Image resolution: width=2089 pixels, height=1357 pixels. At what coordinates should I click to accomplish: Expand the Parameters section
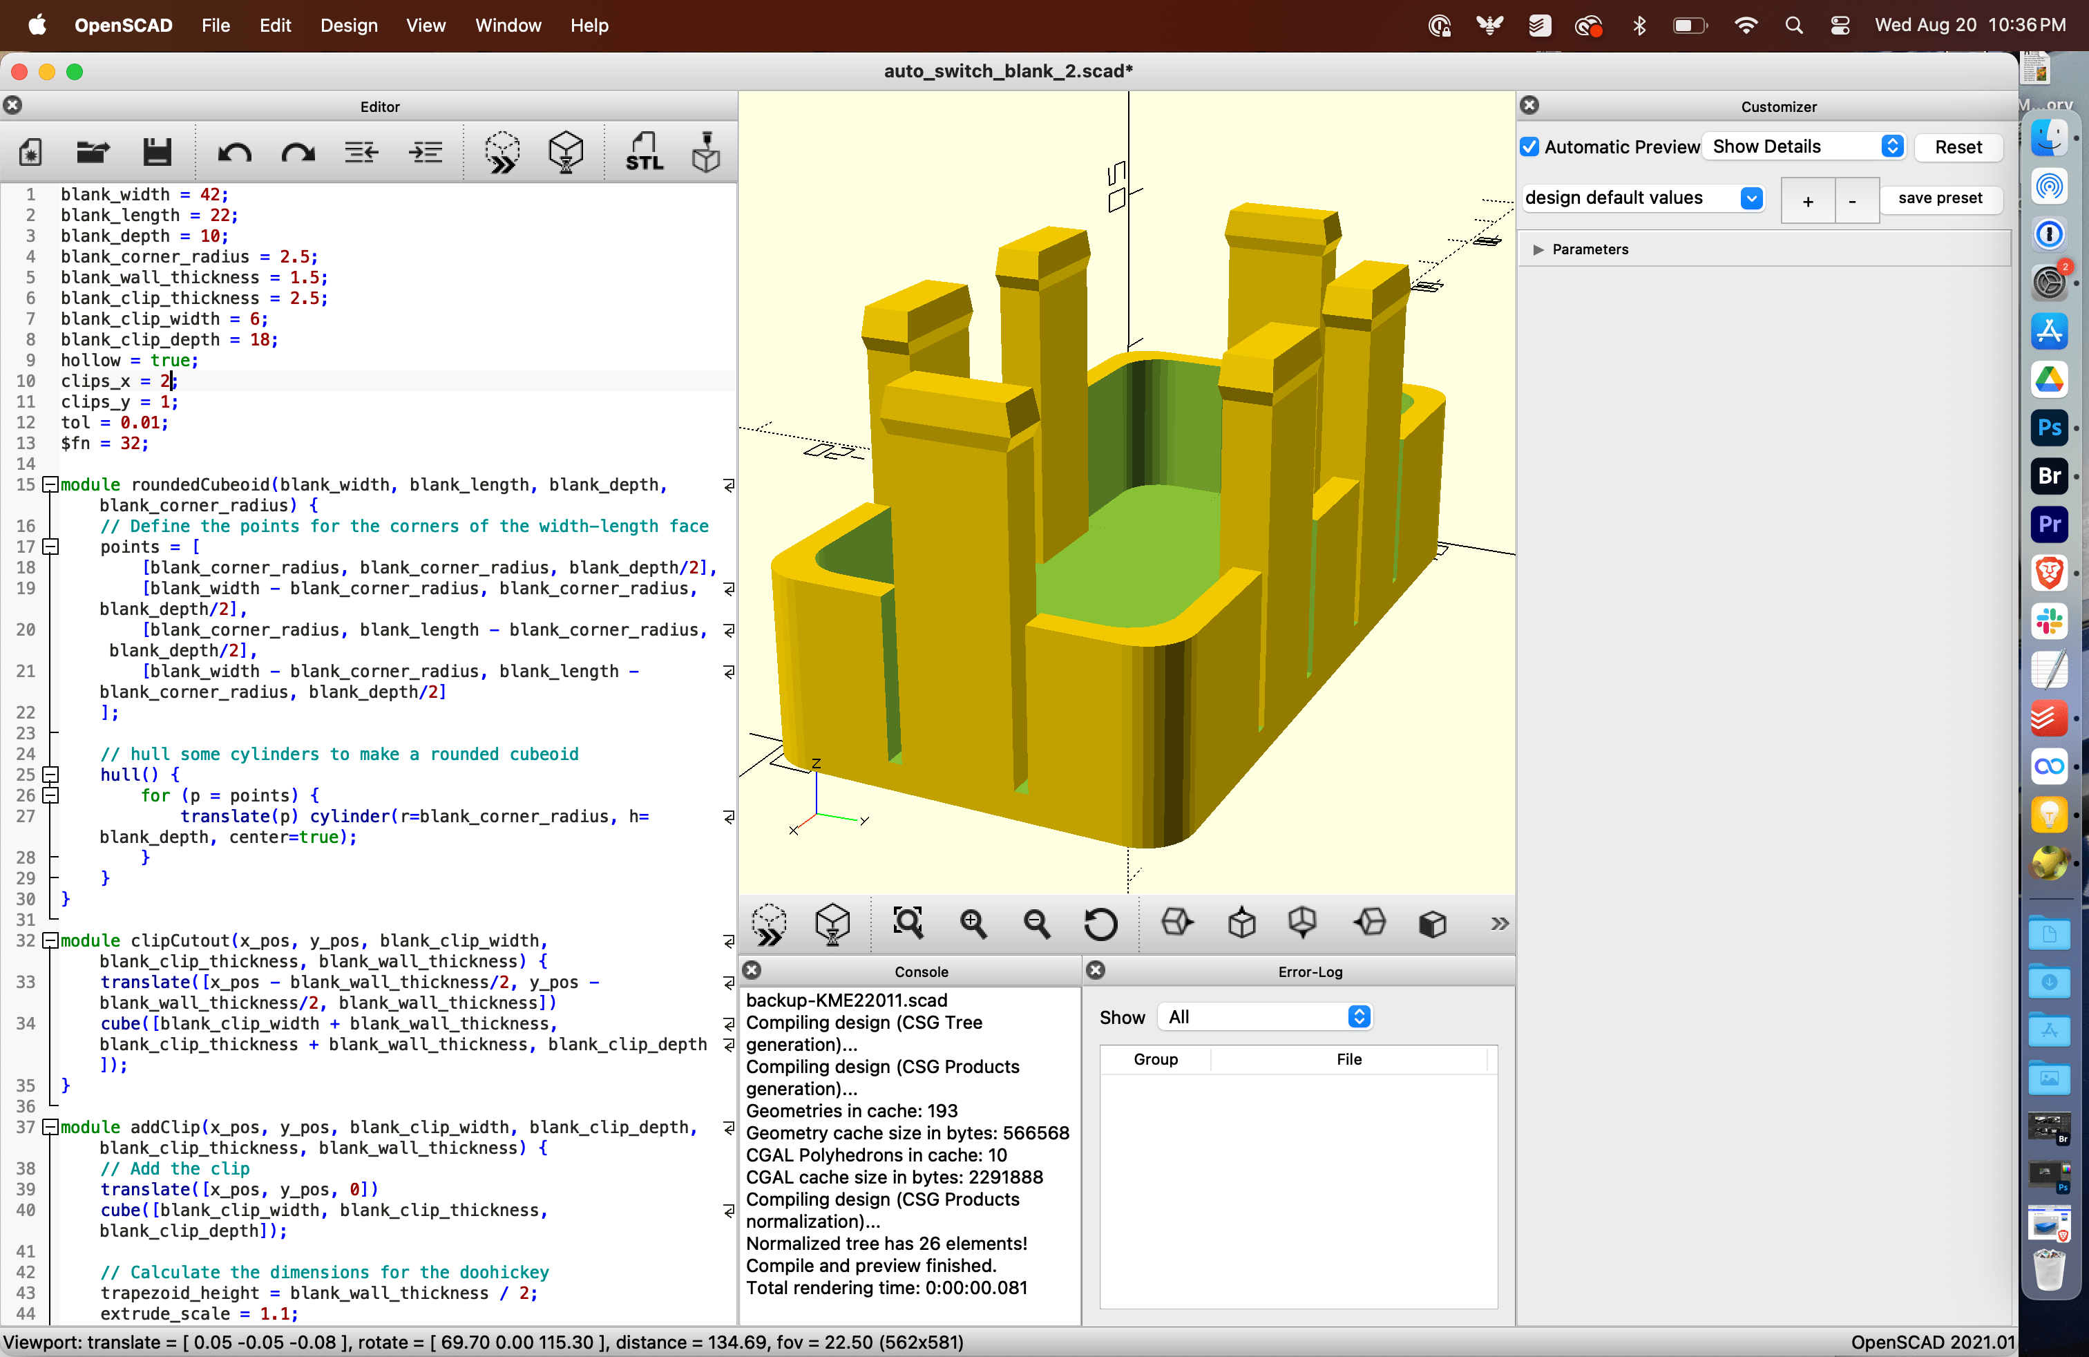point(1538,249)
